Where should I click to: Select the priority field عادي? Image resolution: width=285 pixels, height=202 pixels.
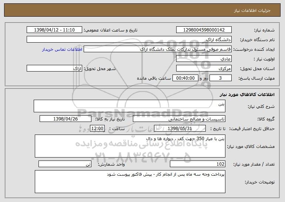tap(204, 59)
